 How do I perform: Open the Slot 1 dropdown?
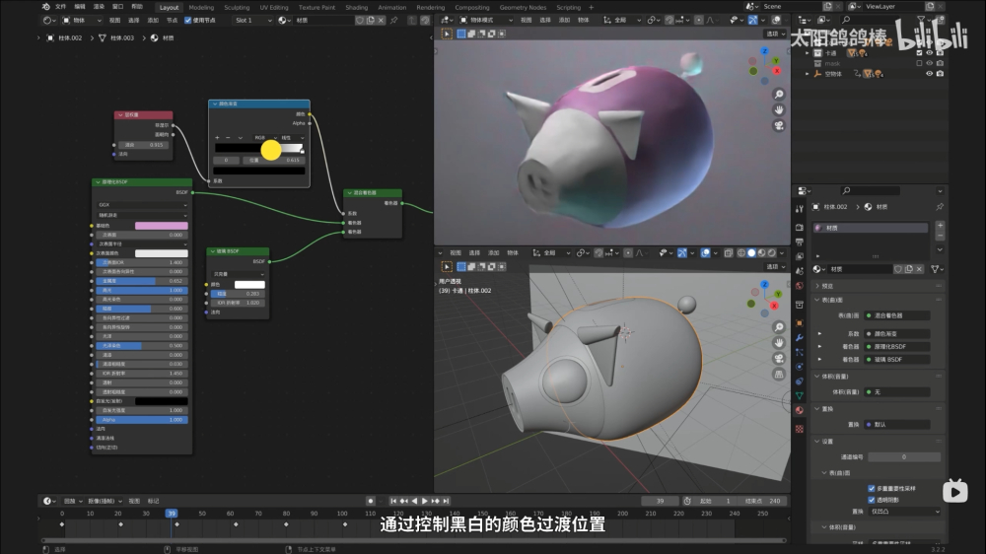[253, 20]
